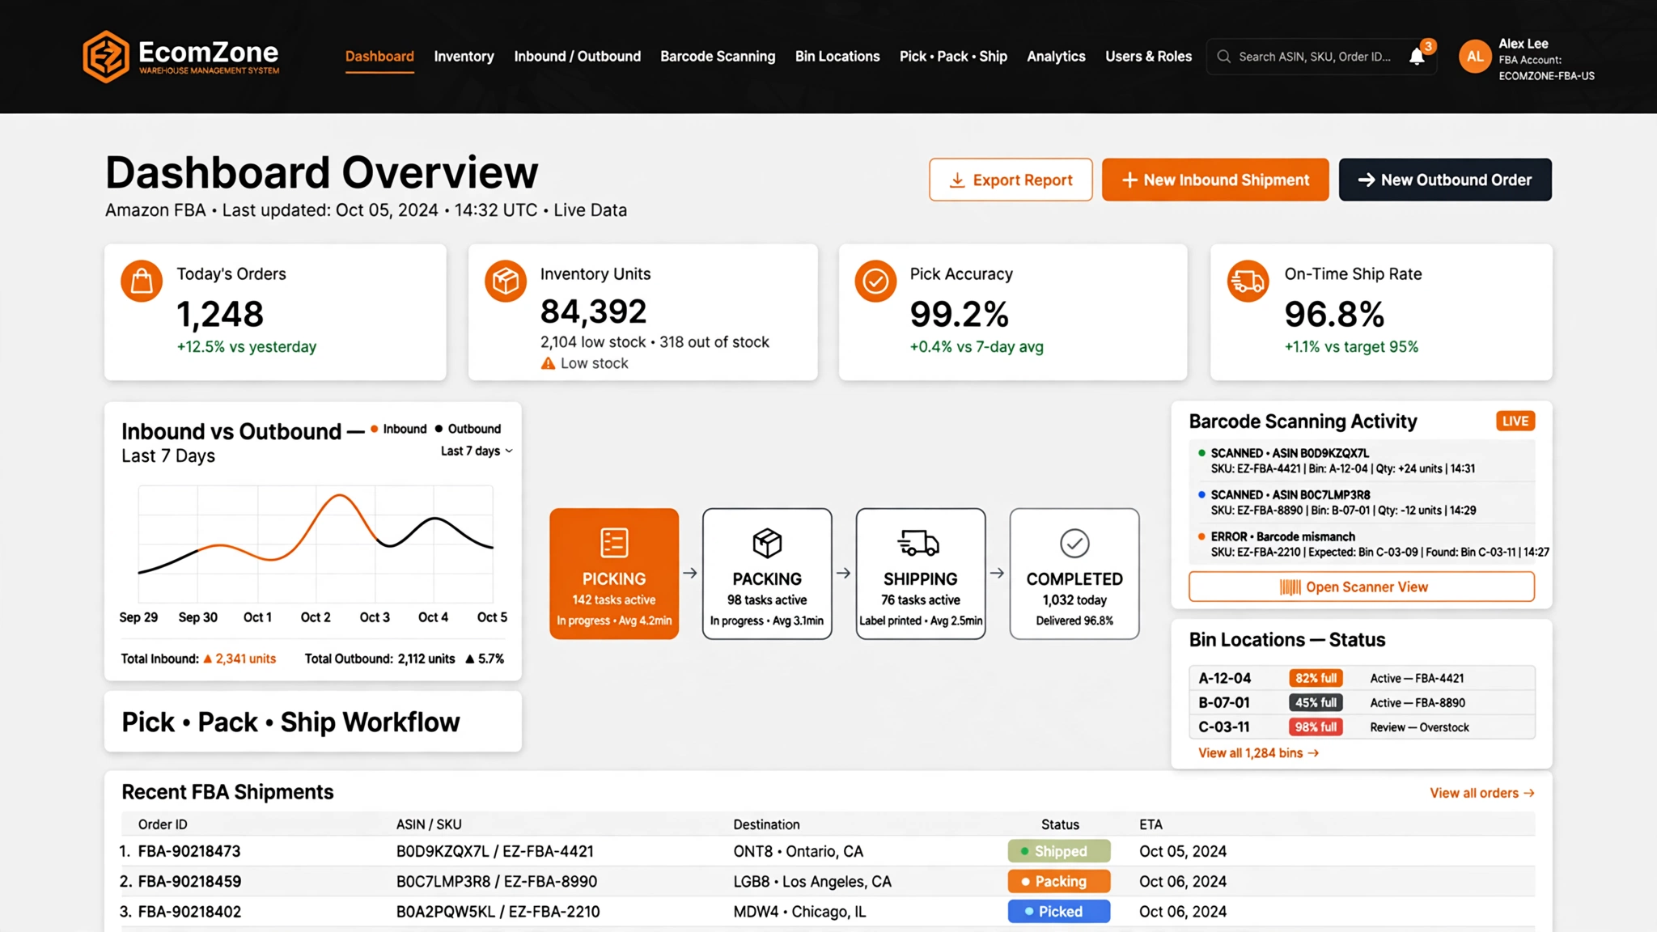
Task: Select order ID FBA-90218473
Action: point(189,851)
